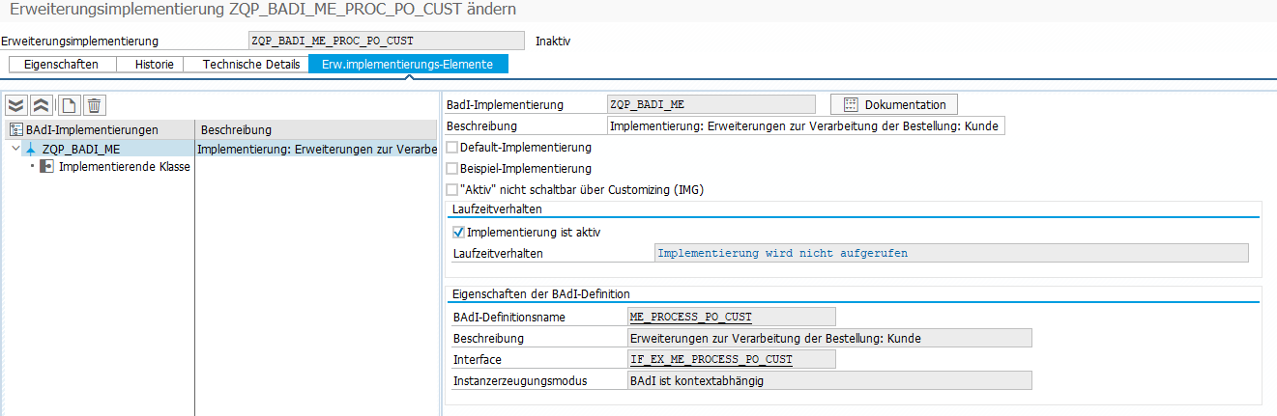This screenshot has width=1277, height=416.
Task: Uncheck 'Implementierung ist aktiv' checkbox
Action: coord(458,233)
